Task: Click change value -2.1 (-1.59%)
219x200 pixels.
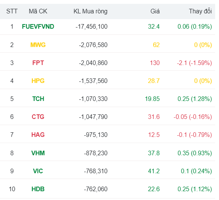Action: (x=194, y=63)
